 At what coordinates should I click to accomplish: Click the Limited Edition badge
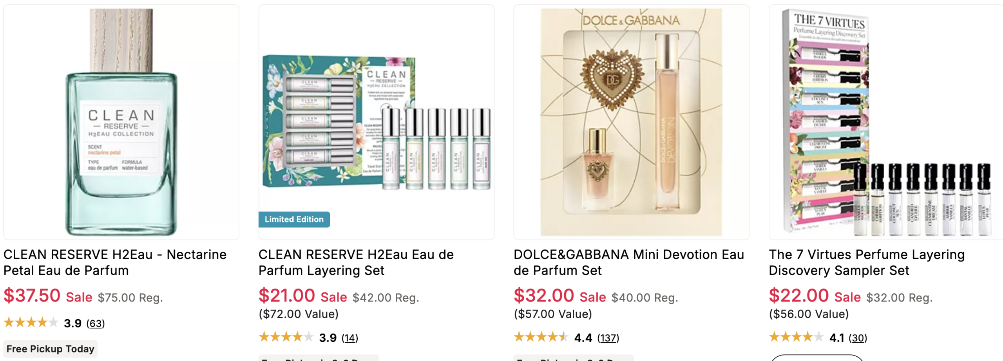294,219
